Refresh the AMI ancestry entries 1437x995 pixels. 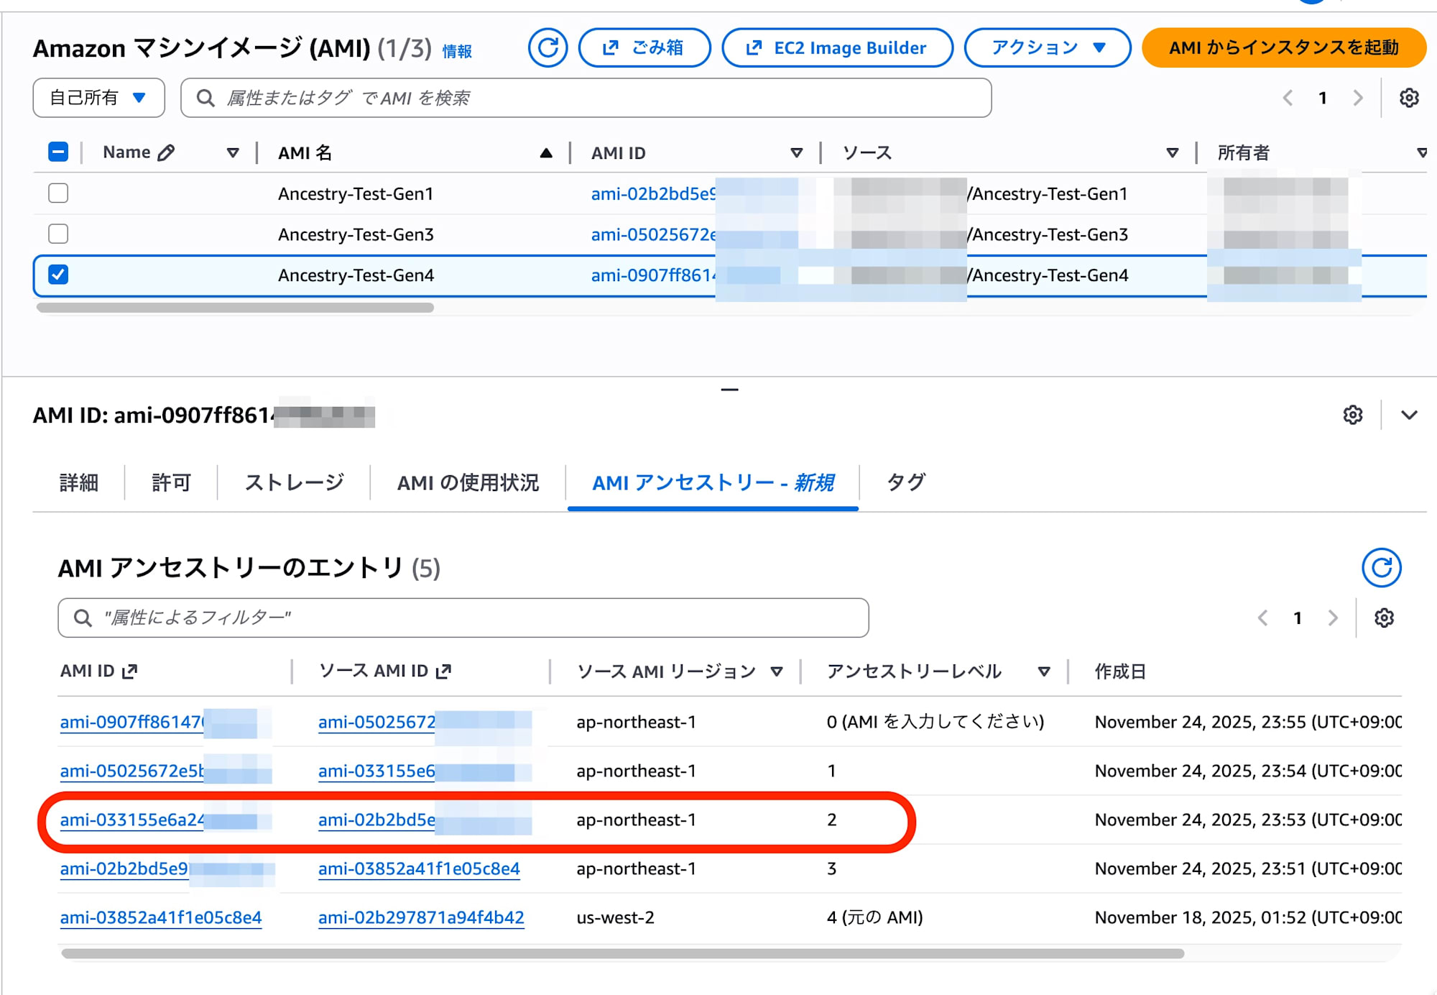(x=1382, y=567)
